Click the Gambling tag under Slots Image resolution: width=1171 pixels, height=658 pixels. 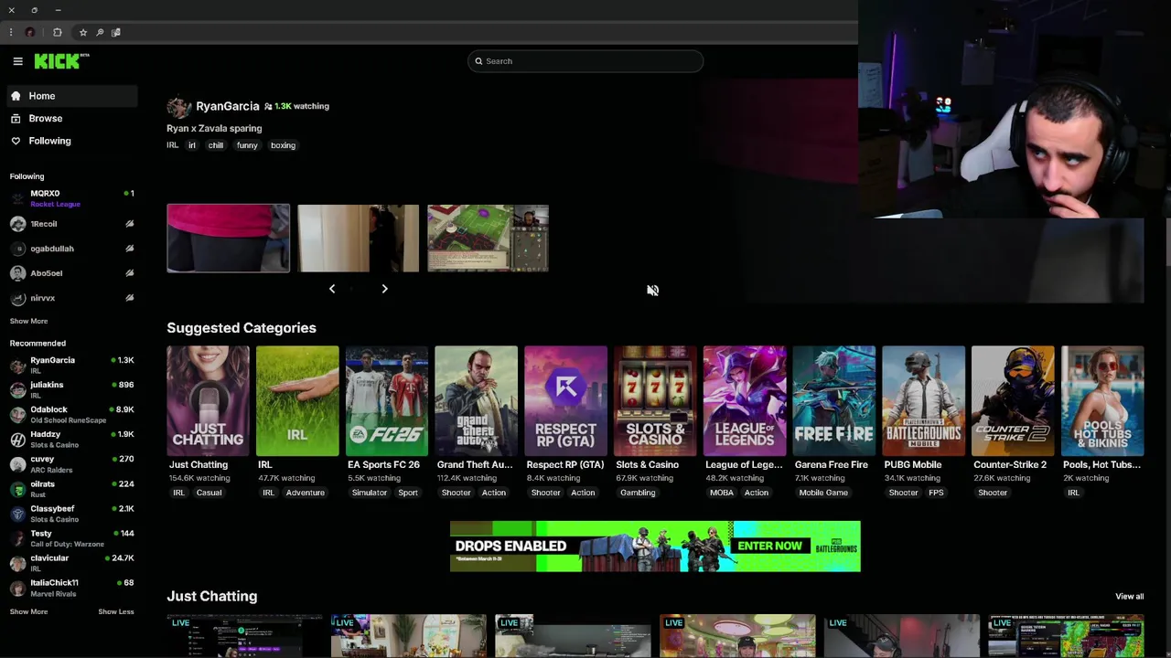(638, 493)
